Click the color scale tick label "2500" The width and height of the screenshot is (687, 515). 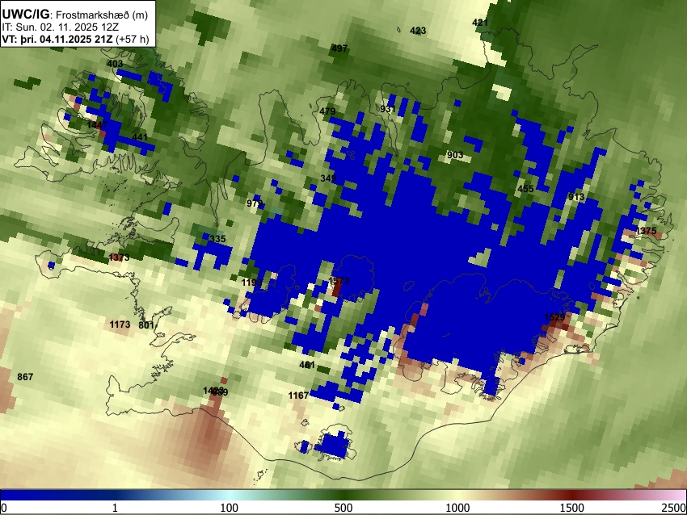674,508
